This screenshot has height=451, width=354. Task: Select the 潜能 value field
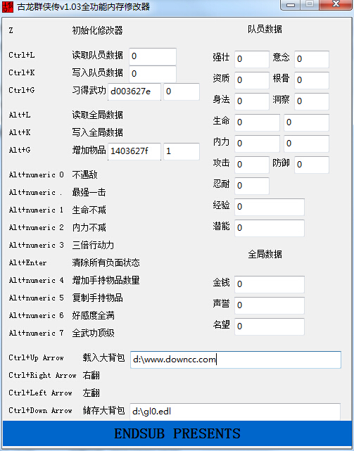[270, 228]
